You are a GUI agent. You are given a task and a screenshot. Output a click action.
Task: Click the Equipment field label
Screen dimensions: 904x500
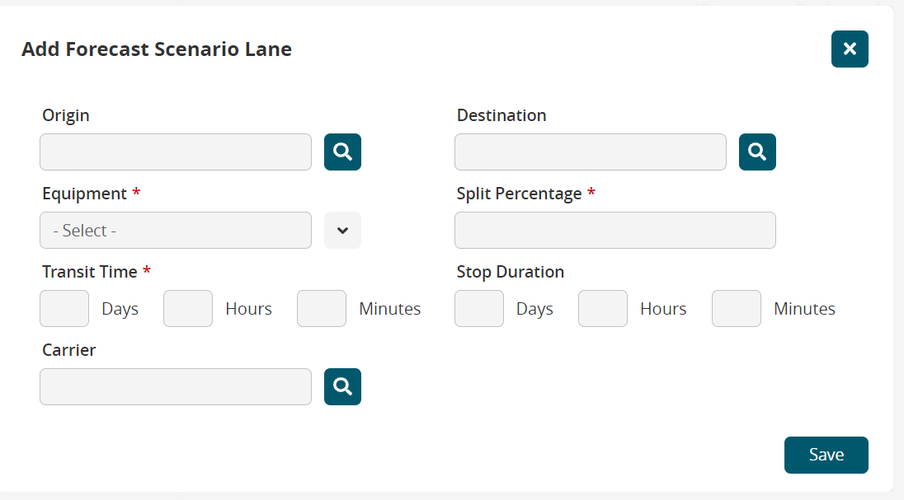pos(84,194)
